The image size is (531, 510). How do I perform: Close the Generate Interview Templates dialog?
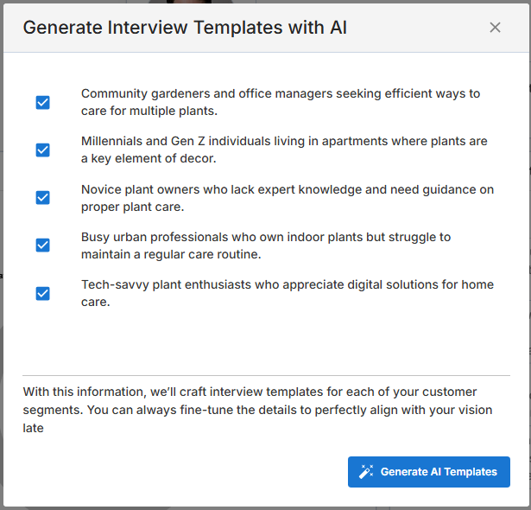(495, 28)
